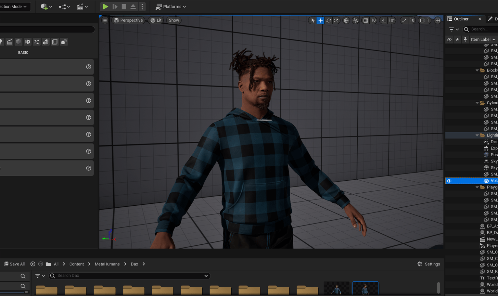
Task: Sort by Item Label column
Action: (x=483, y=39)
